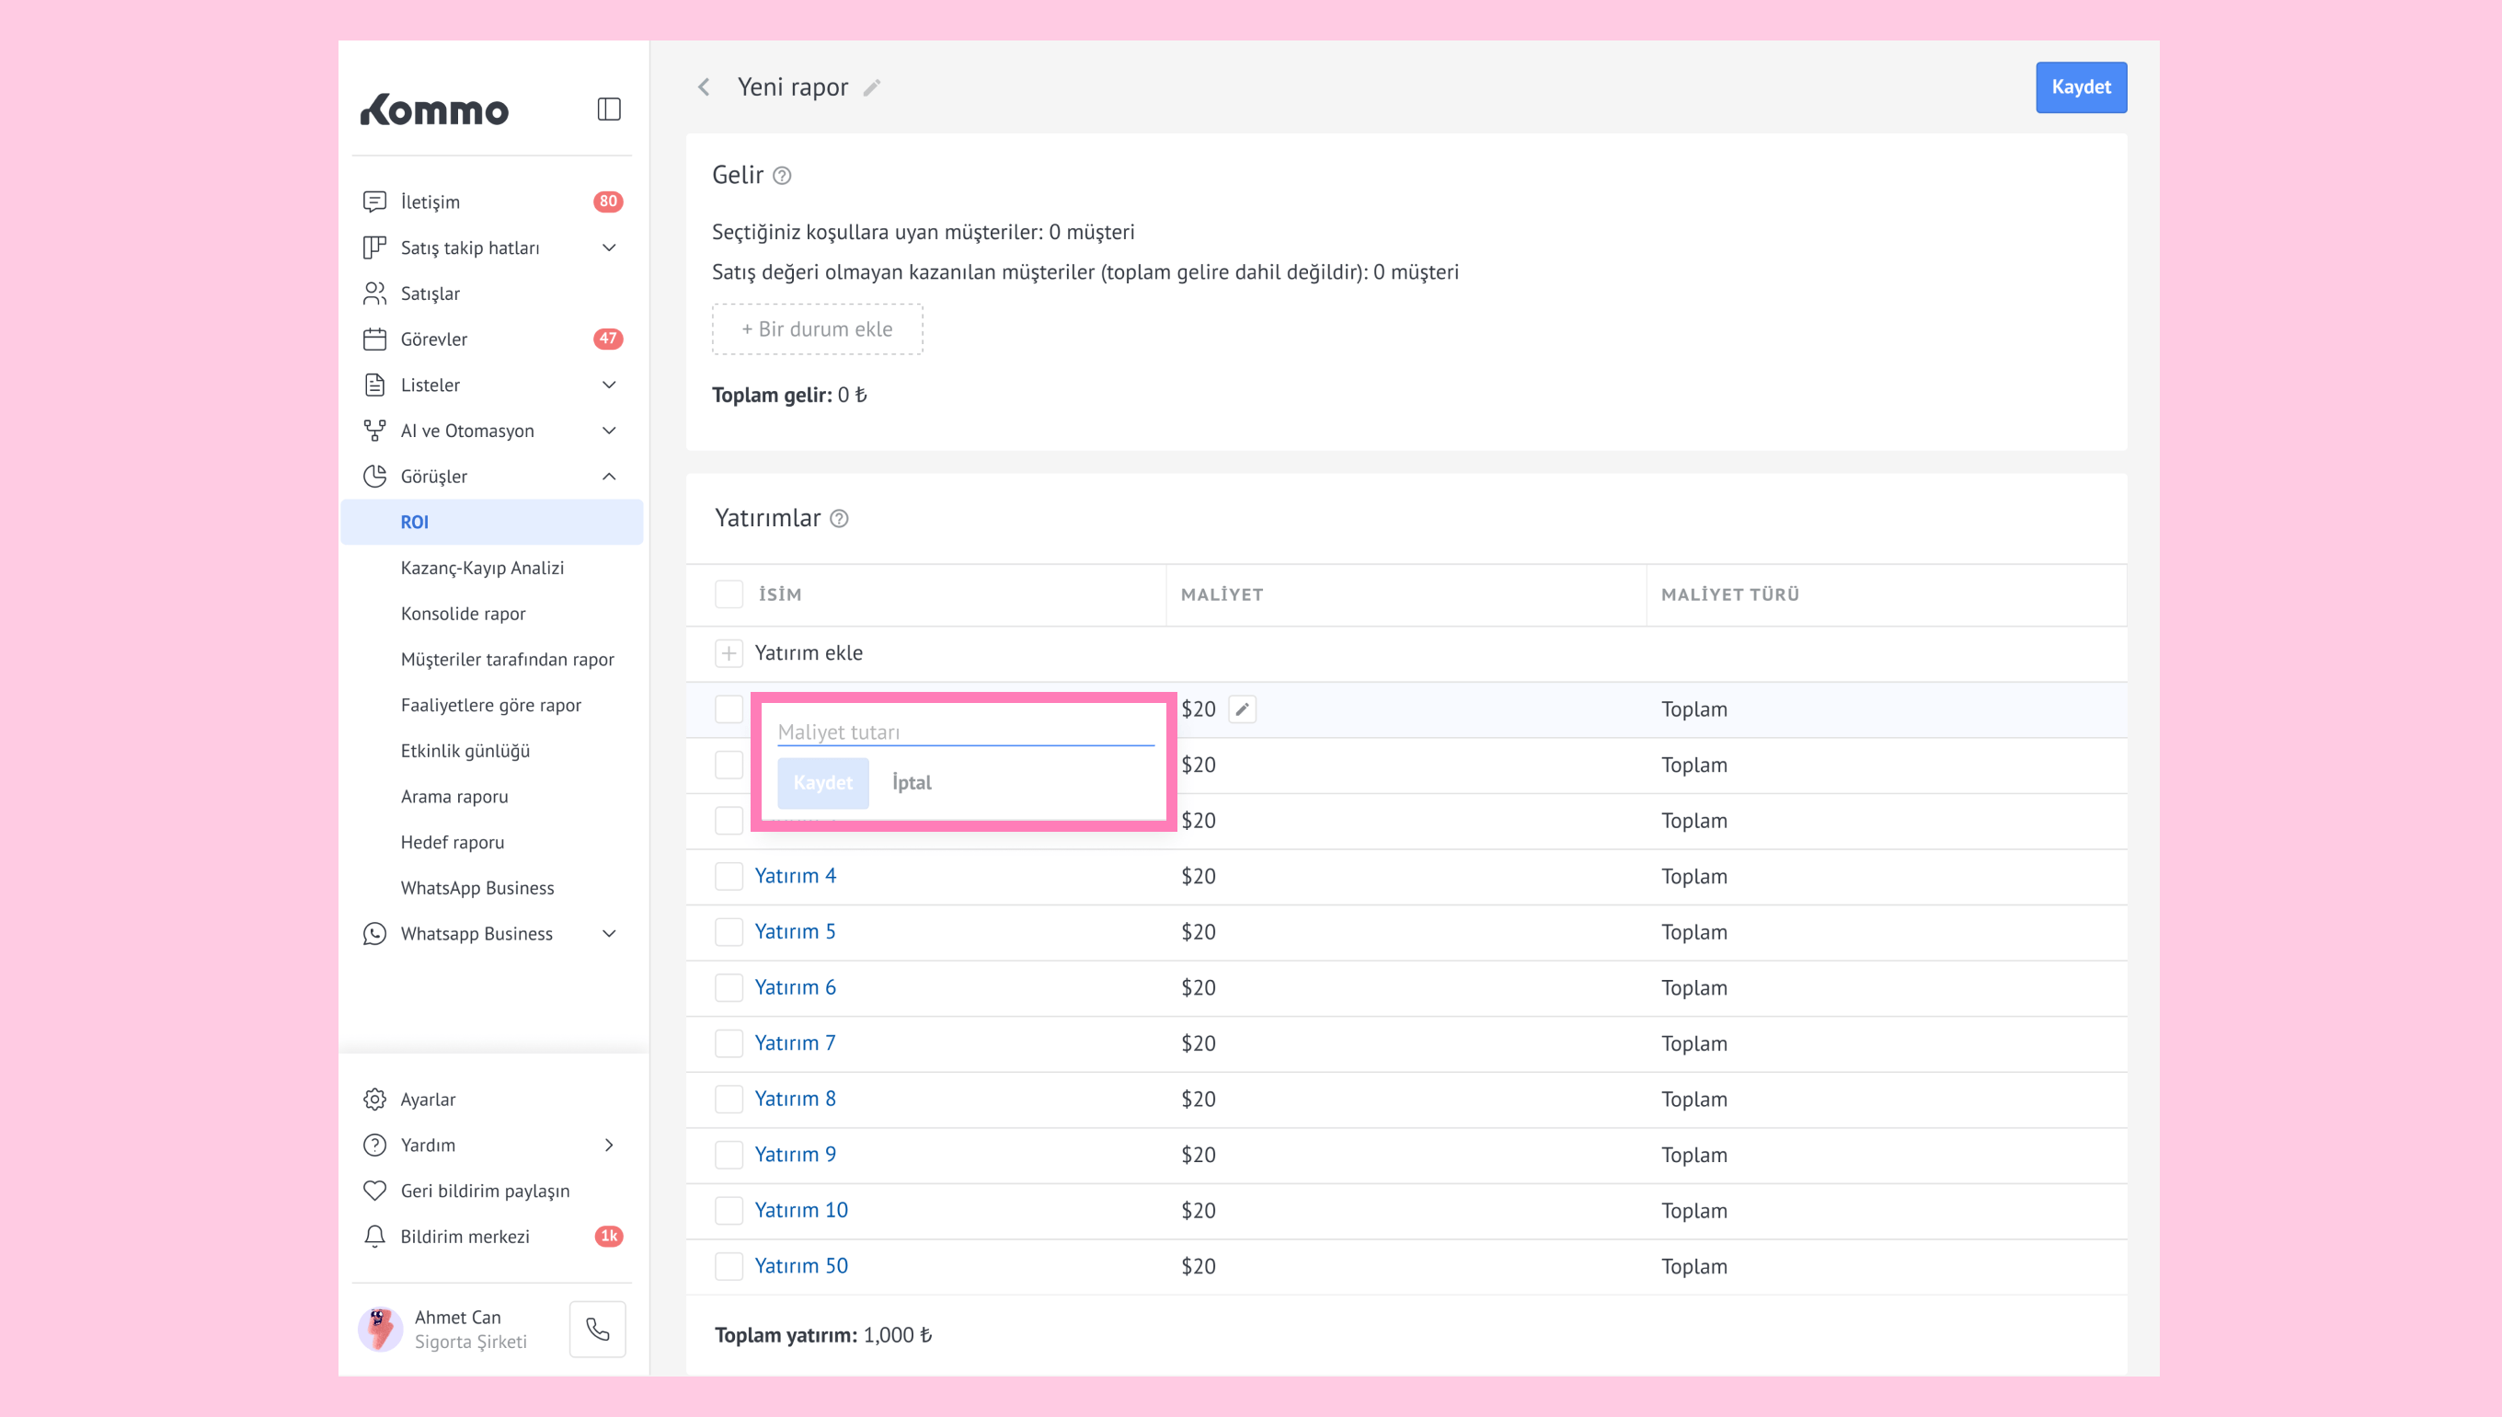Click the blue Kaydet button at top right

[x=2081, y=87]
